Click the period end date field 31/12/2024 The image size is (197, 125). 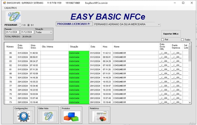point(27,32)
